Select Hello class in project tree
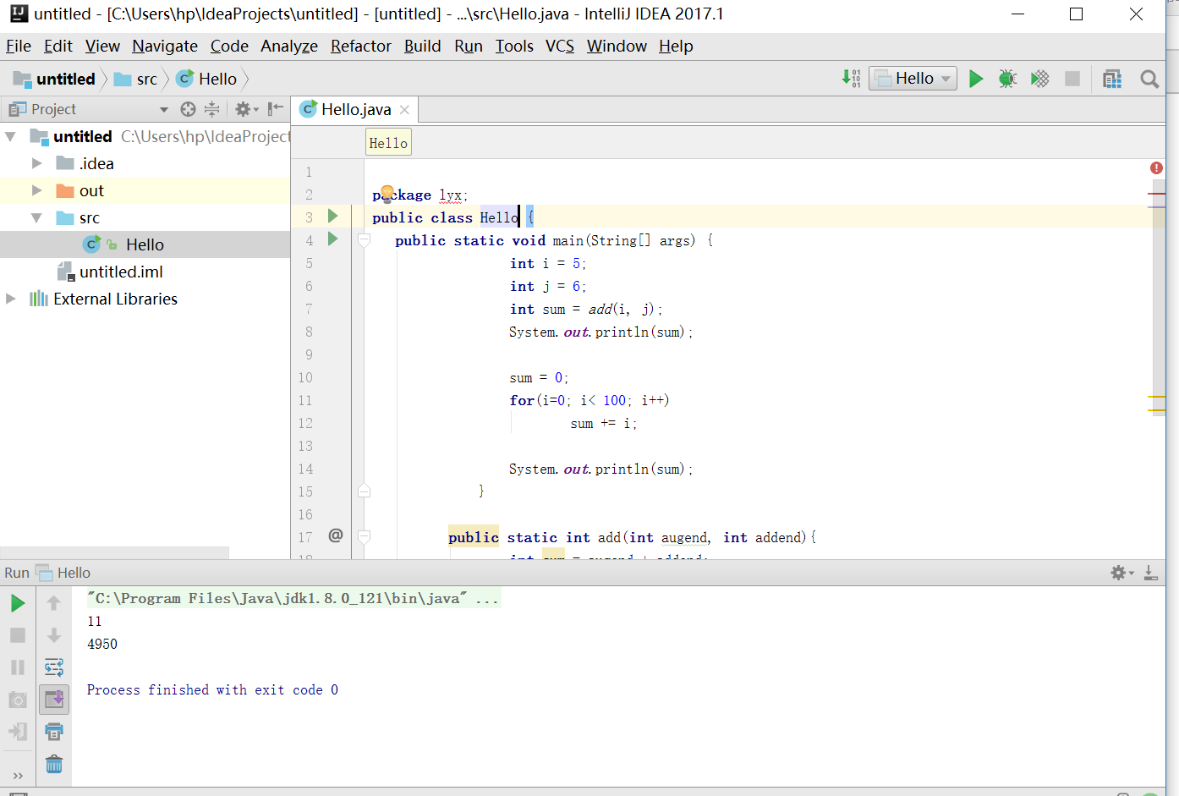This screenshot has height=796, width=1179. click(x=145, y=244)
